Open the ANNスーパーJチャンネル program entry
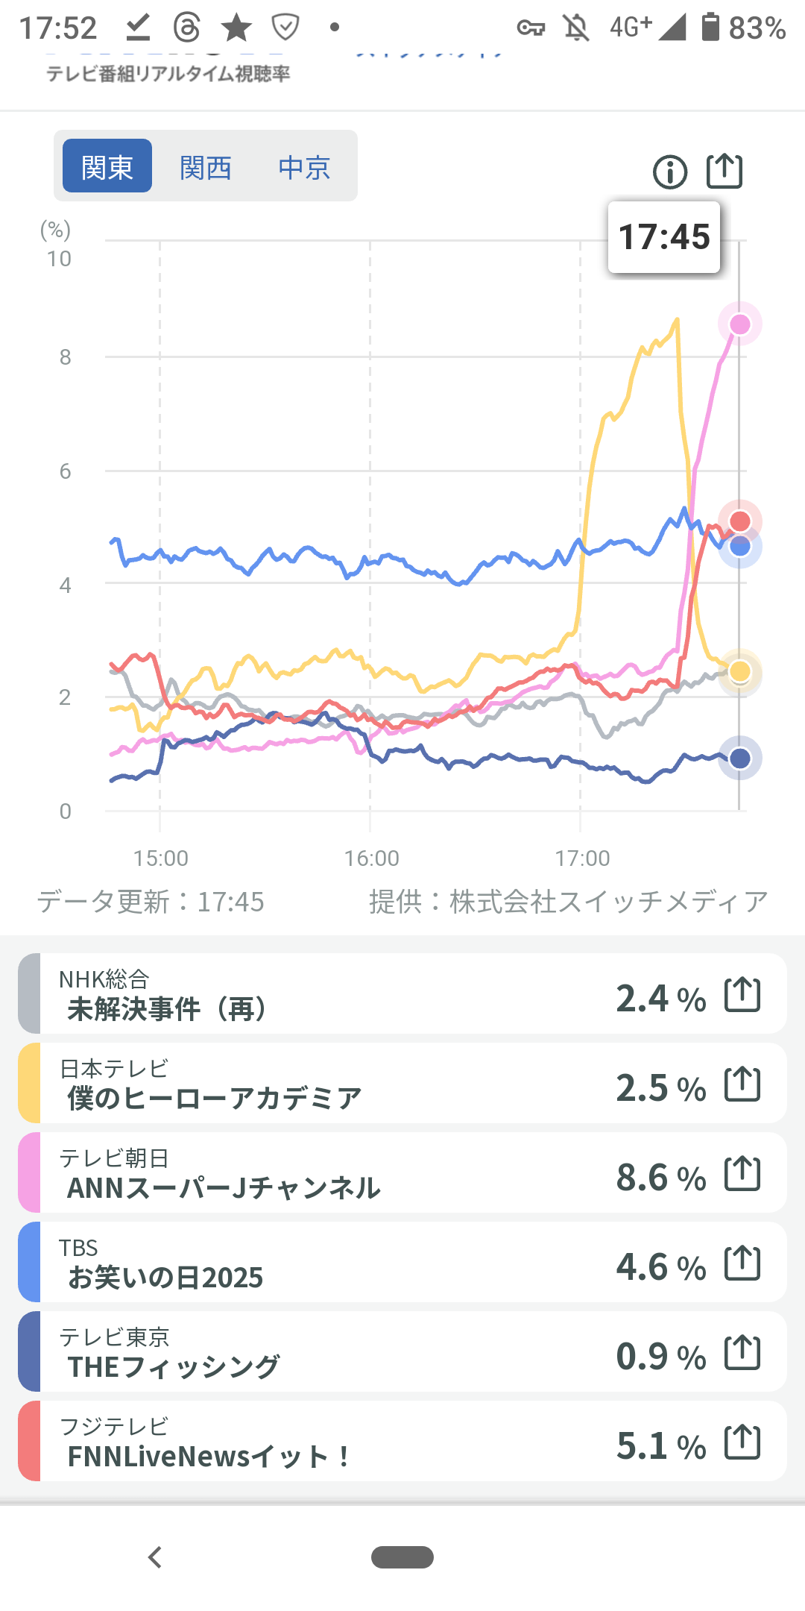 click(x=224, y=1187)
